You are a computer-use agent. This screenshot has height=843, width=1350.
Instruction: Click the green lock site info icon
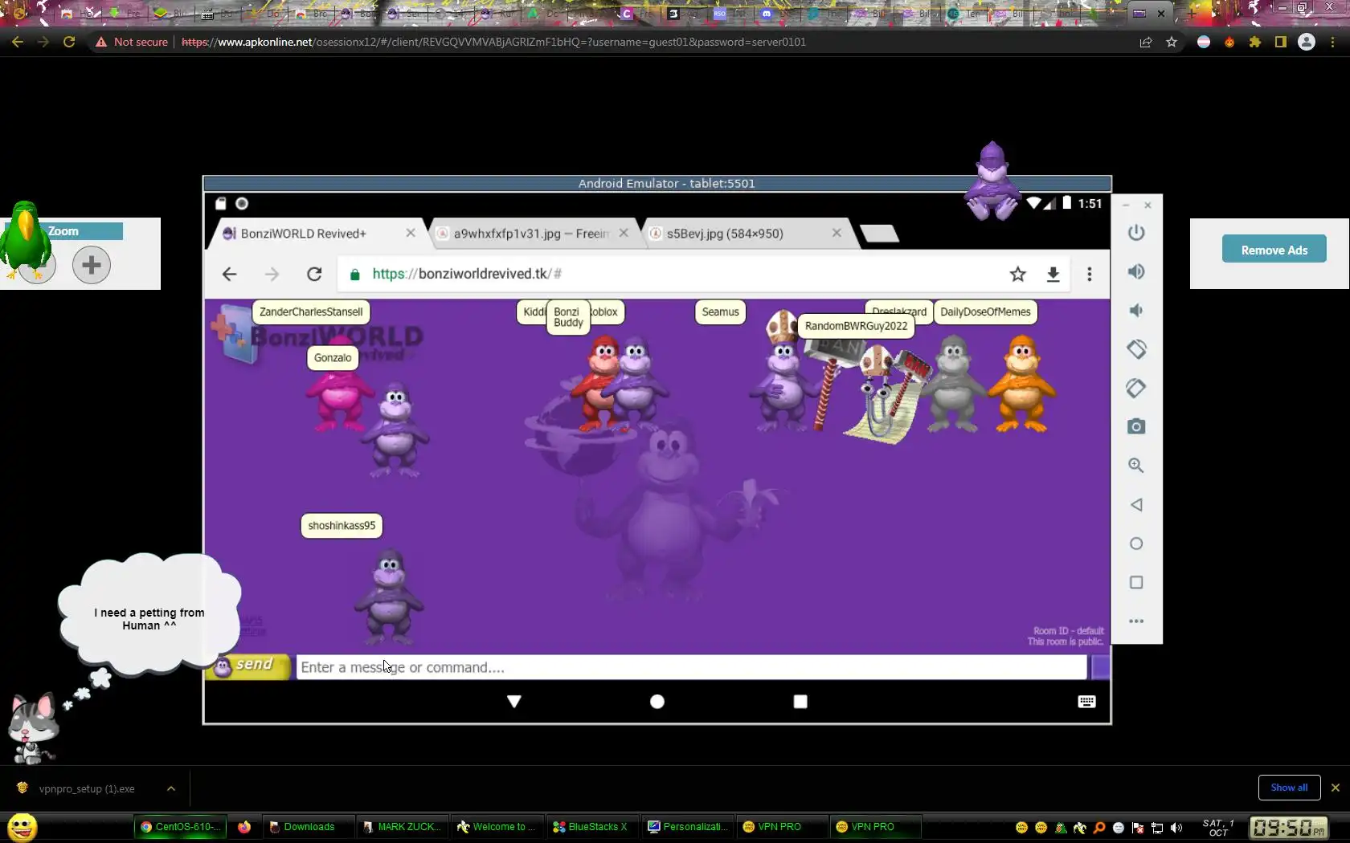354,275
